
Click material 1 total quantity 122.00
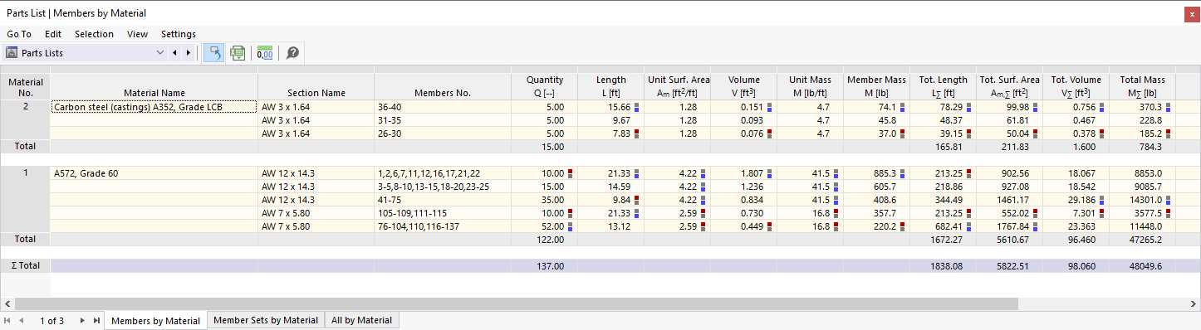point(545,240)
